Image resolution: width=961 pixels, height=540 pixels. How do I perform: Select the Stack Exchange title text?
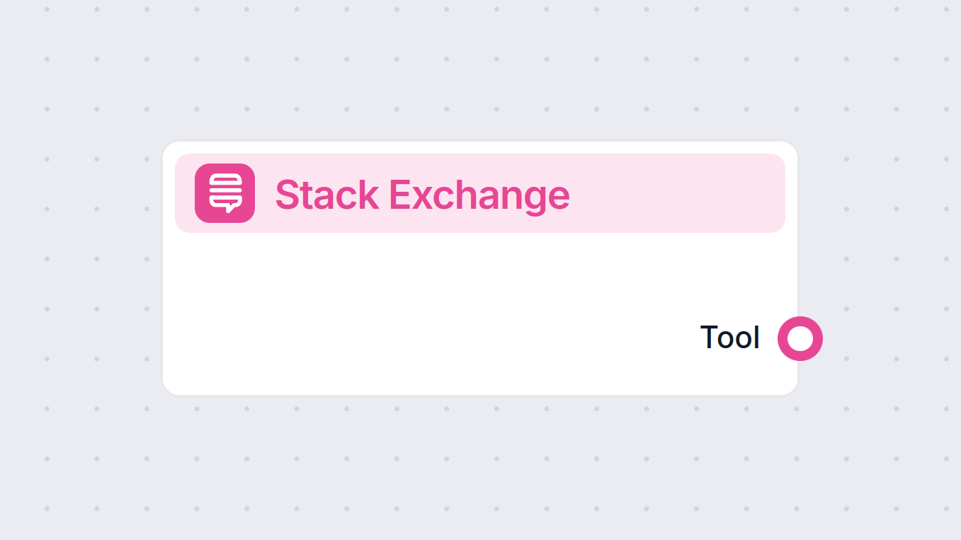pos(423,195)
